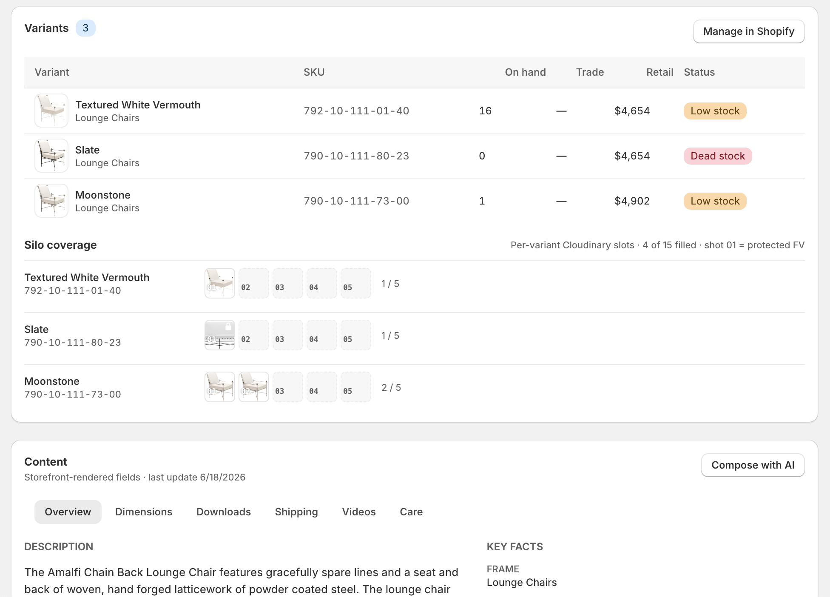Click the DESCRIPTION section label
The height and width of the screenshot is (597, 830).
(x=59, y=547)
